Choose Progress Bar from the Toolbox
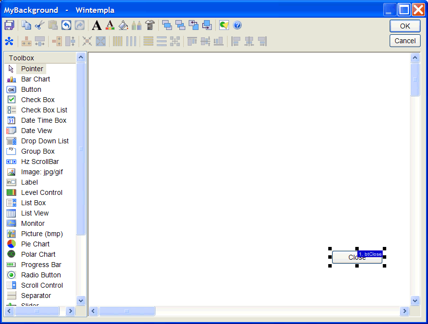The width and height of the screenshot is (428, 324). coord(41,265)
